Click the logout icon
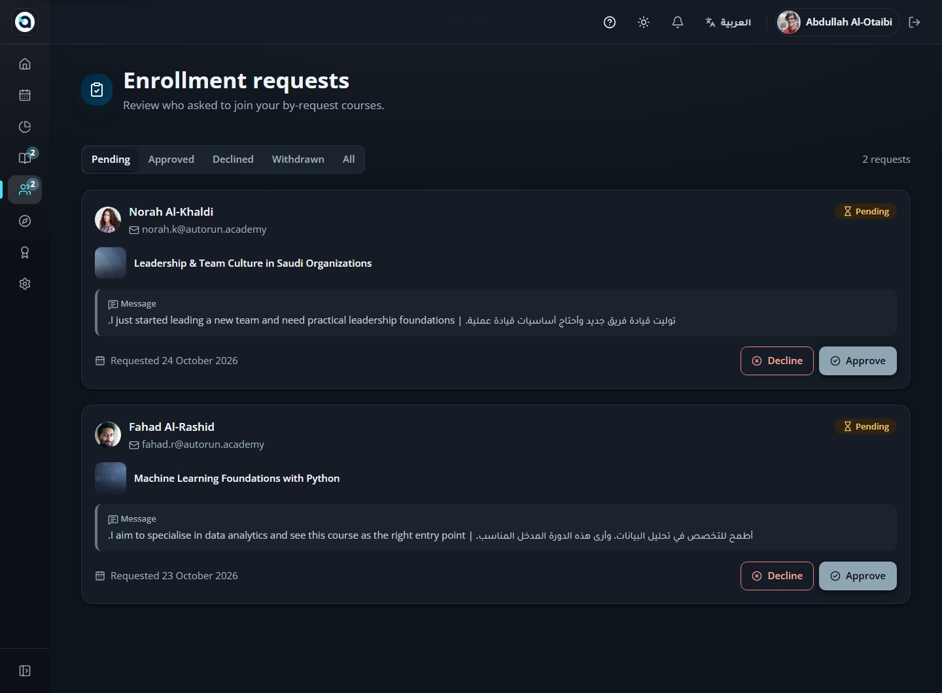 [915, 22]
